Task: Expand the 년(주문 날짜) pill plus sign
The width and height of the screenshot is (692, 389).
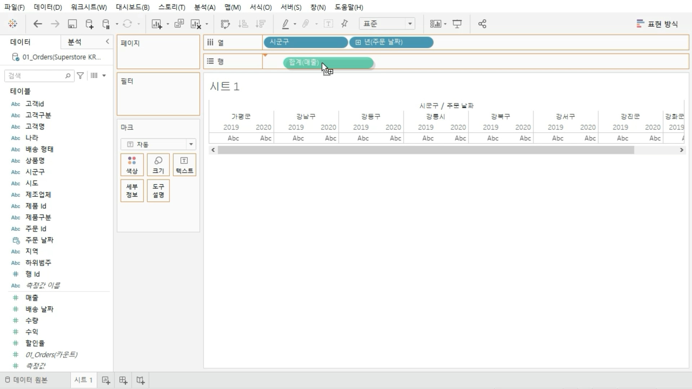Action: pos(358,43)
